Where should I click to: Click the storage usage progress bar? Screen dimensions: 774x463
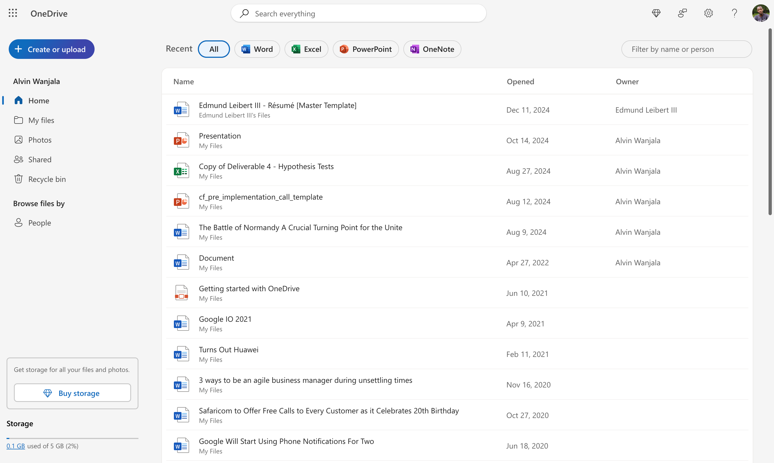pyautogui.click(x=72, y=438)
